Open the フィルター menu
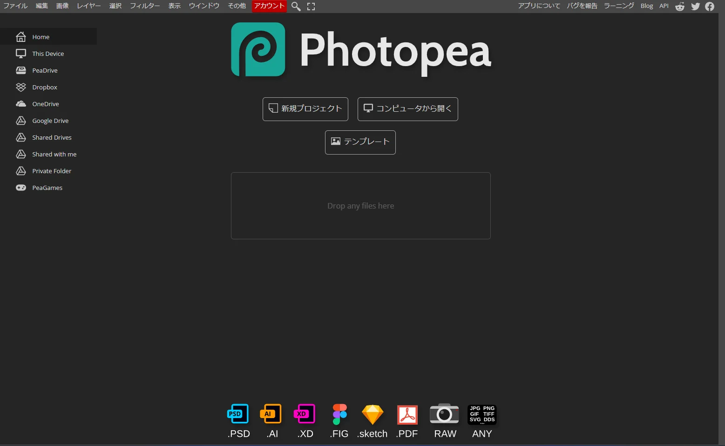725x446 pixels. pos(145,6)
